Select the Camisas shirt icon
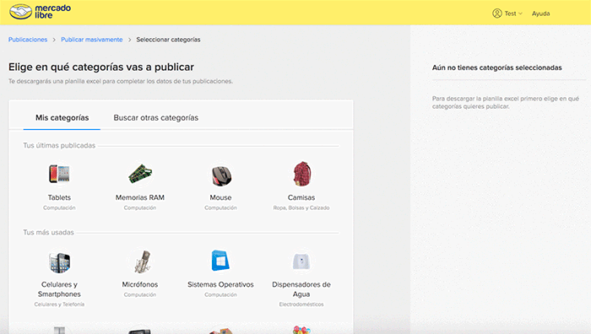The width and height of the screenshot is (591, 334). [301, 174]
